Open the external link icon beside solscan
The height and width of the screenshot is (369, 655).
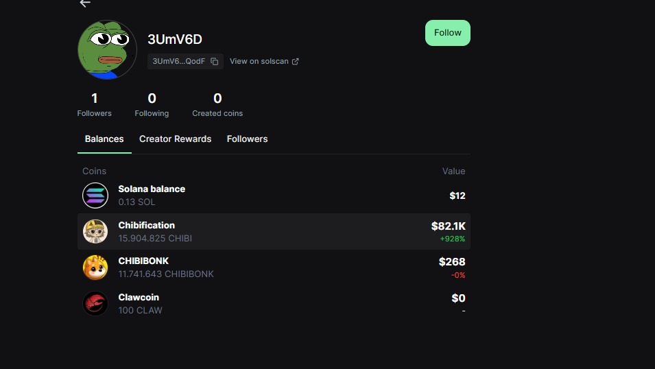click(296, 62)
